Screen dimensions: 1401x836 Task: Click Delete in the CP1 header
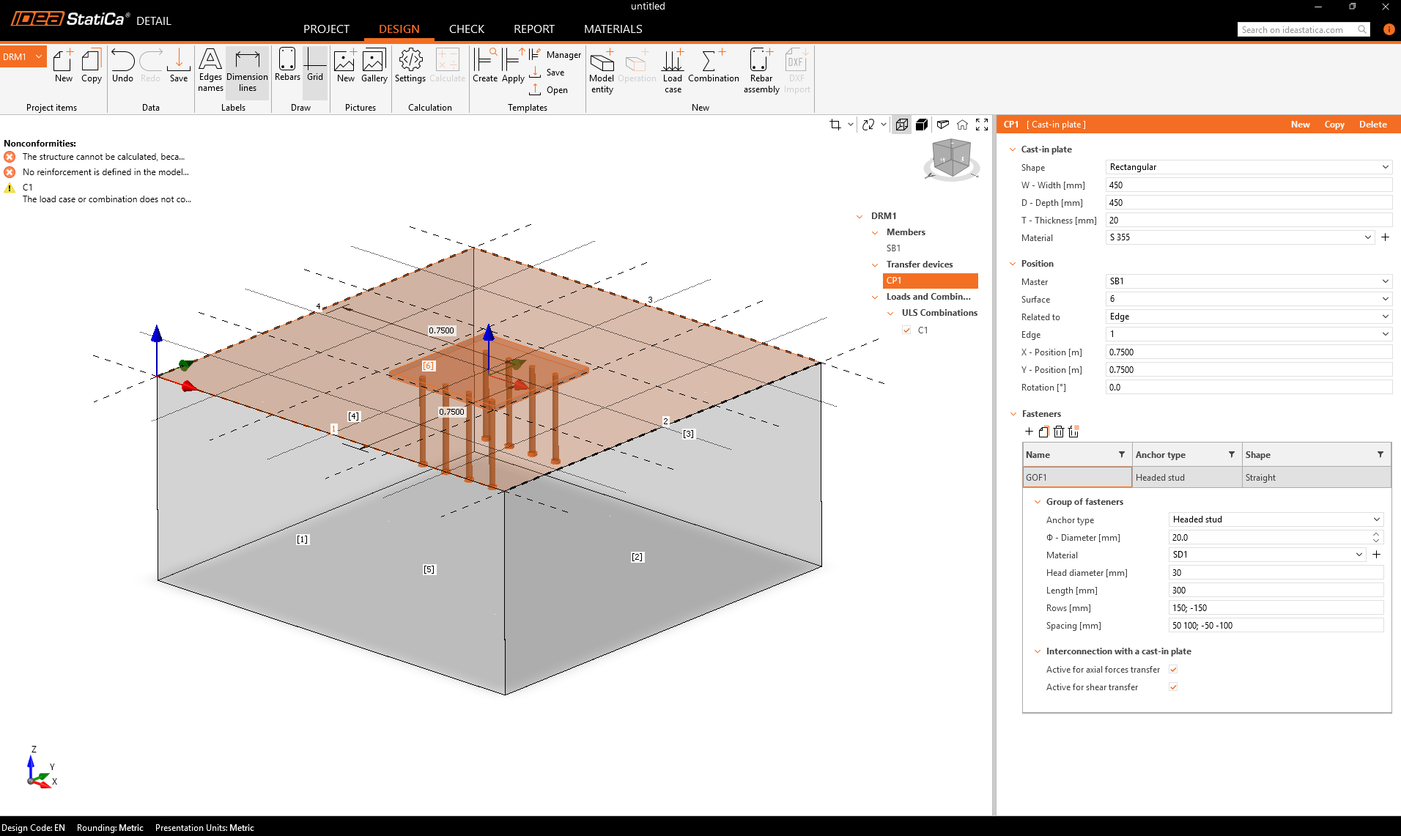pyautogui.click(x=1372, y=125)
